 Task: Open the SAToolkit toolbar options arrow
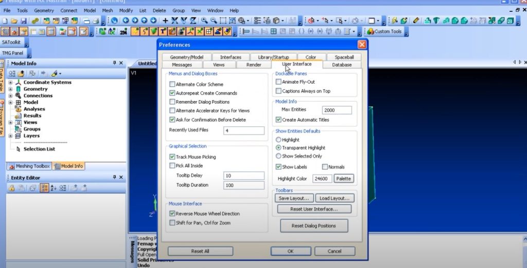click(27, 44)
